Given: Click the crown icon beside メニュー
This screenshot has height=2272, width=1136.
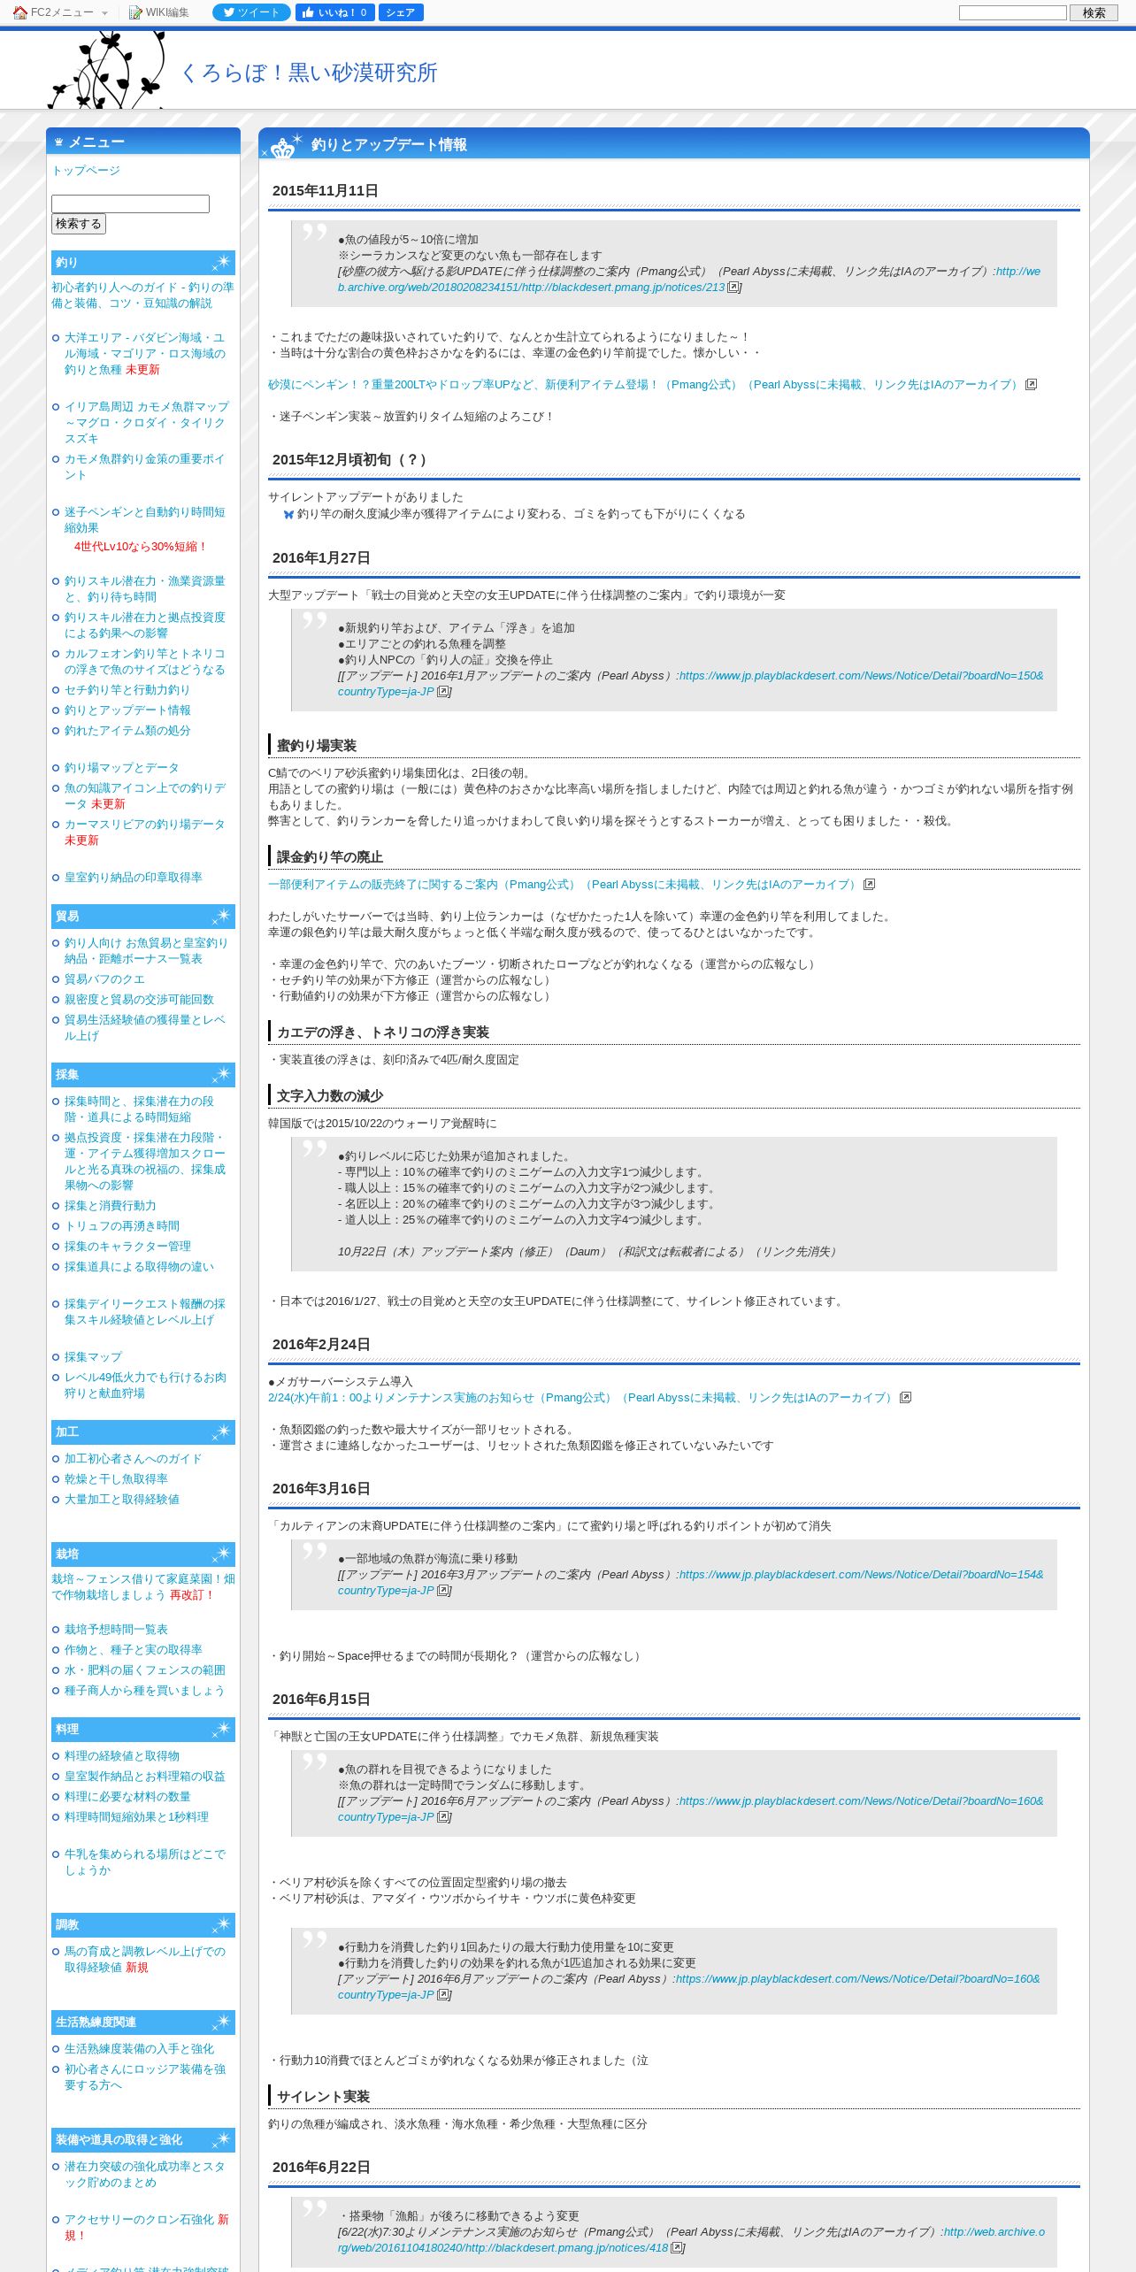Looking at the screenshot, I should (x=58, y=142).
